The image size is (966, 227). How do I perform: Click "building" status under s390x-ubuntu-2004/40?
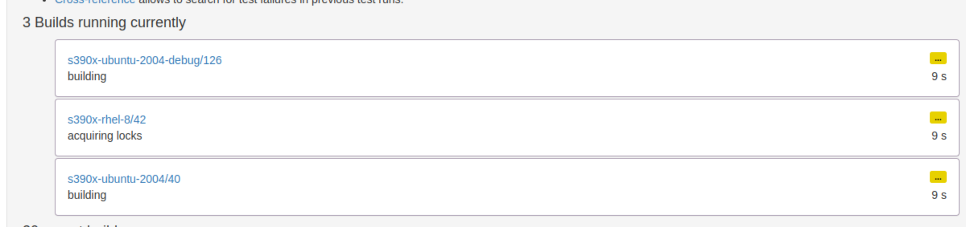coord(87,195)
